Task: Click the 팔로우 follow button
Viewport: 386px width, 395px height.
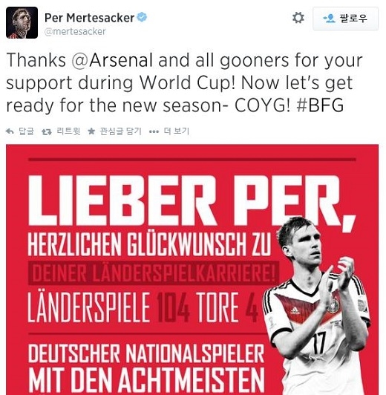Action: pyautogui.click(x=345, y=19)
